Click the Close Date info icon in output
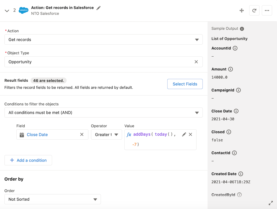Viewport: 277px width, 209px height. tap(236, 111)
